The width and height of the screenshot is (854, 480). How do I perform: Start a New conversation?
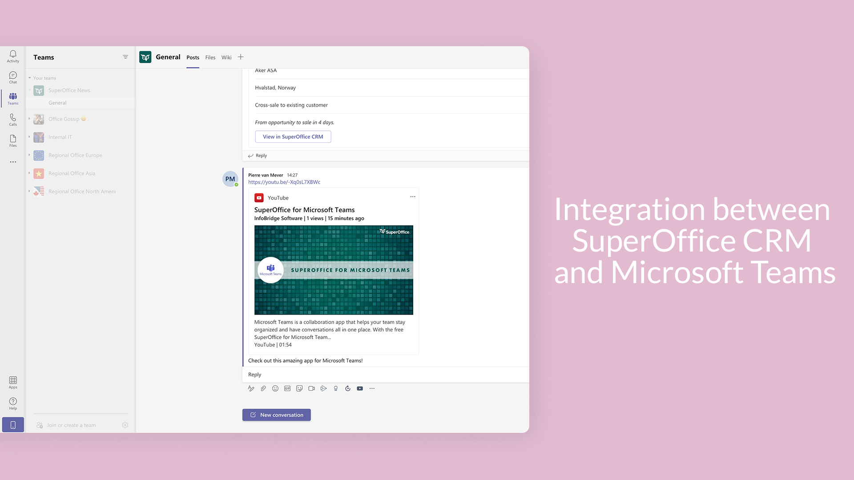[277, 415]
